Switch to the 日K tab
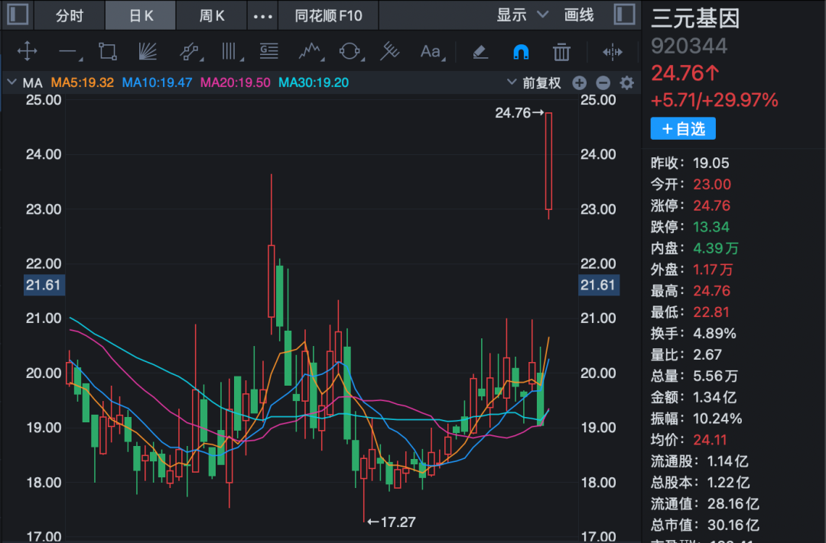 tap(141, 15)
